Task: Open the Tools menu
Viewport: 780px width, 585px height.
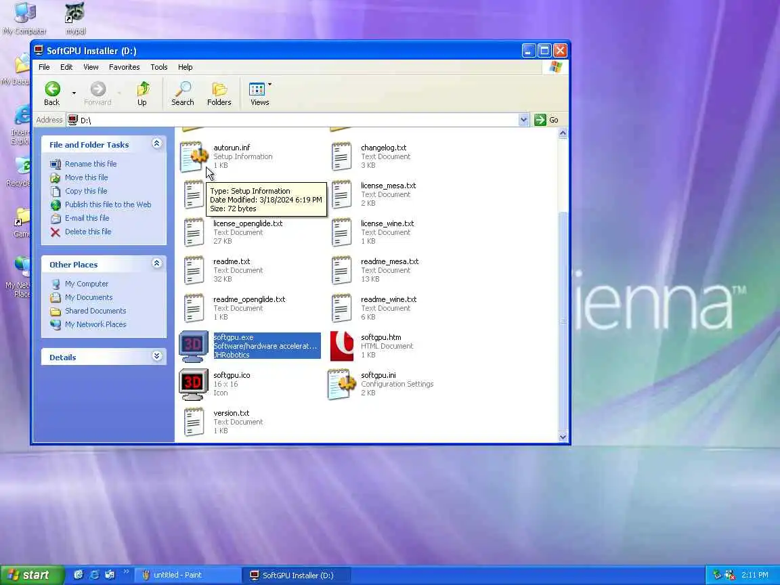Action: coord(158,67)
